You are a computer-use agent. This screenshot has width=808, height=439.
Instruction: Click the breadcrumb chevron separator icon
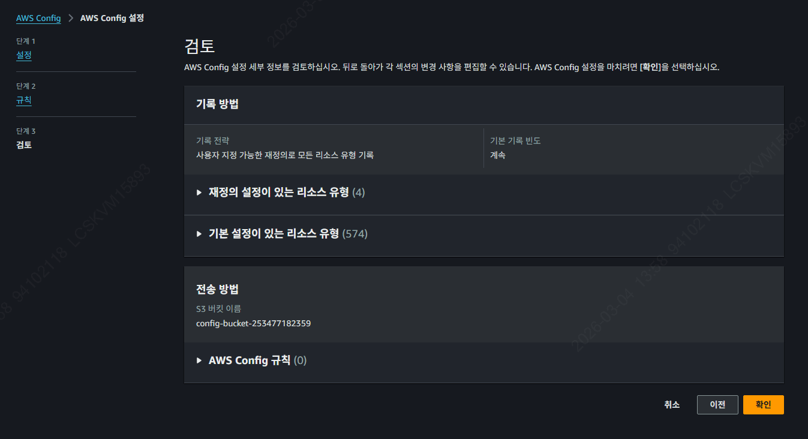[70, 18]
